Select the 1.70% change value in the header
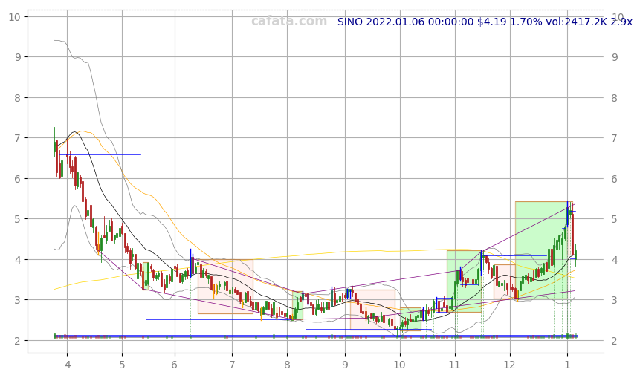 tap(526, 22)
